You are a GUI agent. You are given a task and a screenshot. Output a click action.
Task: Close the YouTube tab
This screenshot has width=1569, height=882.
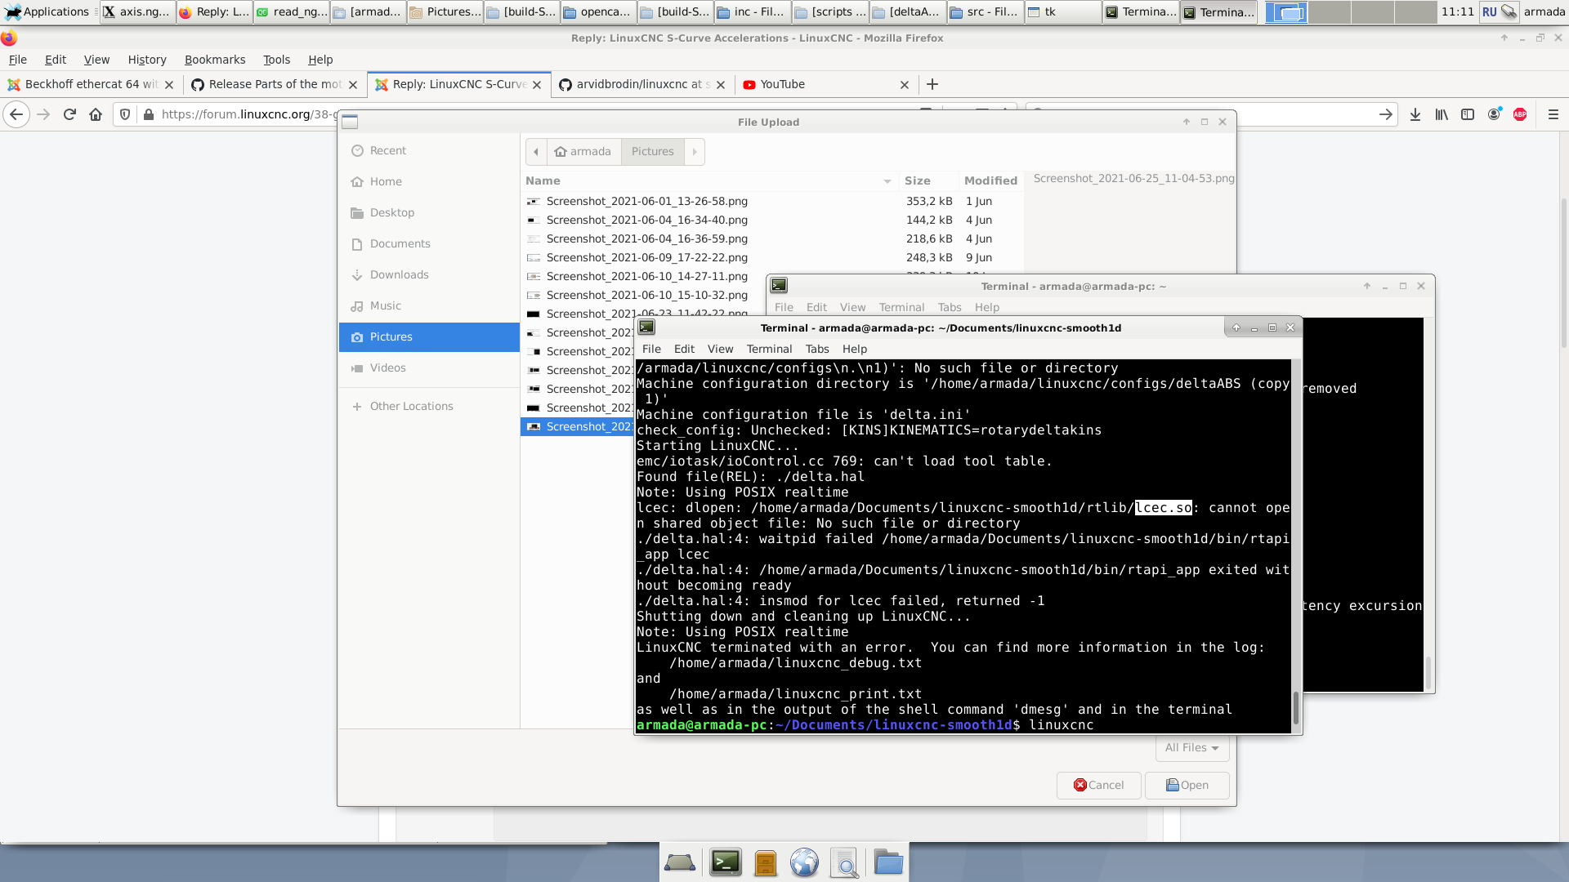tap(905, 85)
